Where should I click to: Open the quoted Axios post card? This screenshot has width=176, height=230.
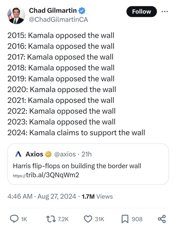point(88,164)
